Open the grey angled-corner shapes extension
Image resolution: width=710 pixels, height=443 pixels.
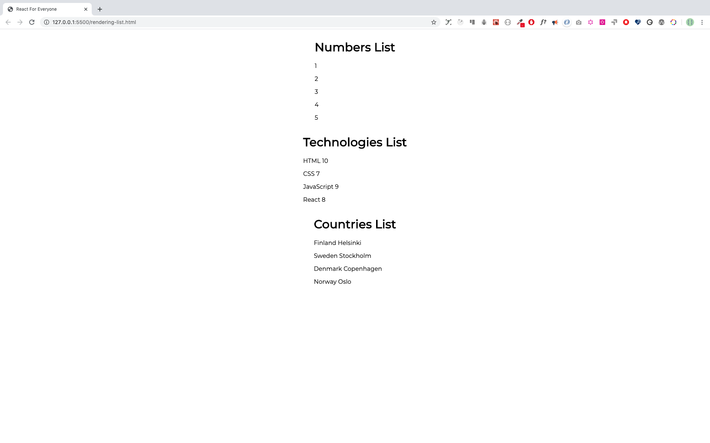614,22
